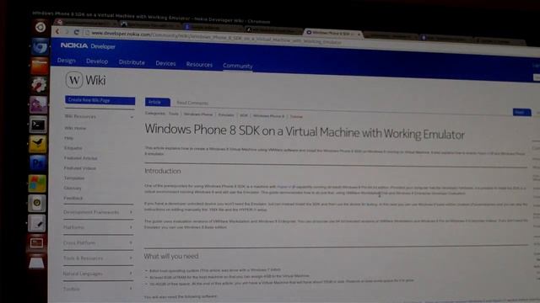The image size is (540, 303).
Task: Open the Featured Articles sidebar link
Action: click(81, 158)
